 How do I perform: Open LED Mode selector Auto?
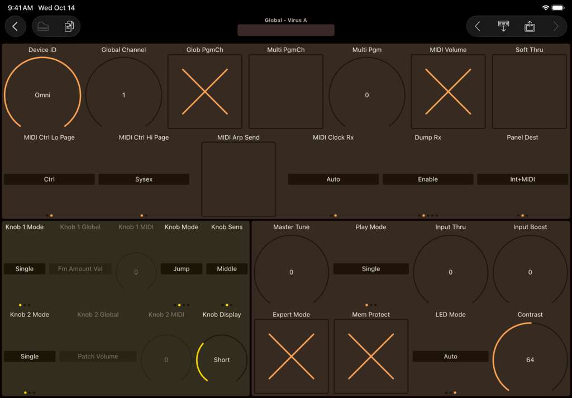coord(451,357)
